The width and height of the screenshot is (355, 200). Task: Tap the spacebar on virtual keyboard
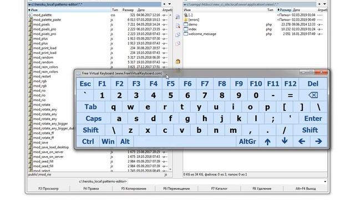click(185, 142)
